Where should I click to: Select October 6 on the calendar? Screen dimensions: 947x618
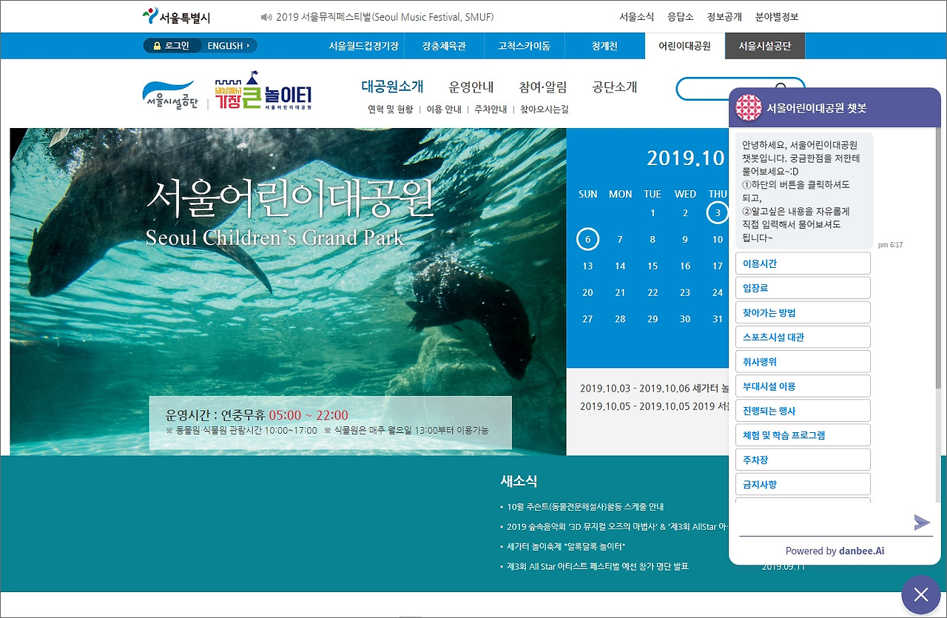click(587, 239)
